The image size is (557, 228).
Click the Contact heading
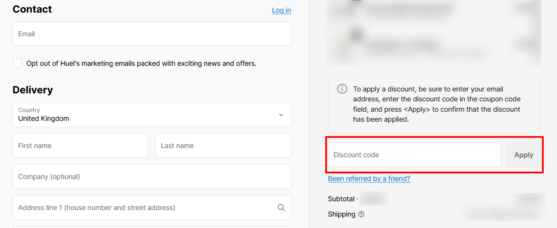[x=32, y=9]
